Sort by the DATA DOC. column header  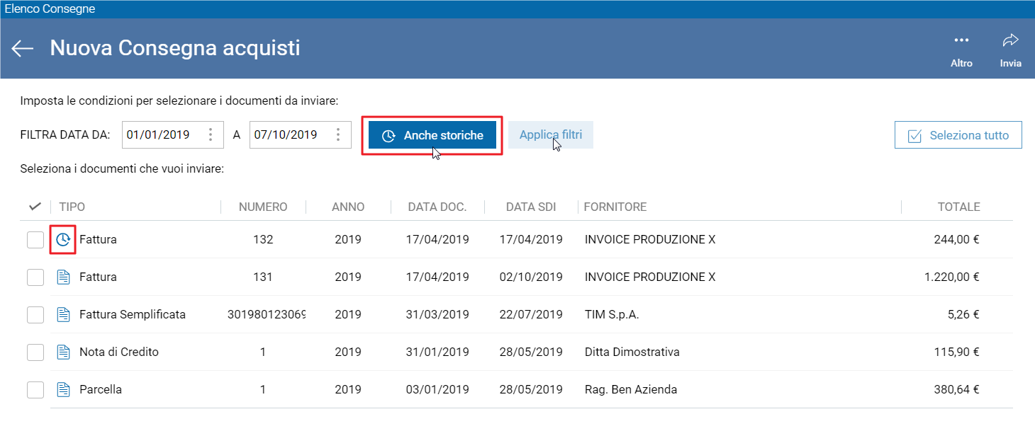point(437,207)
